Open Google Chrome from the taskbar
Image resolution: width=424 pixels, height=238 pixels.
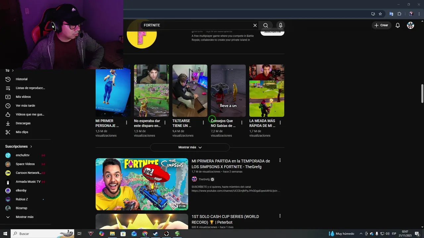point(145,234)
